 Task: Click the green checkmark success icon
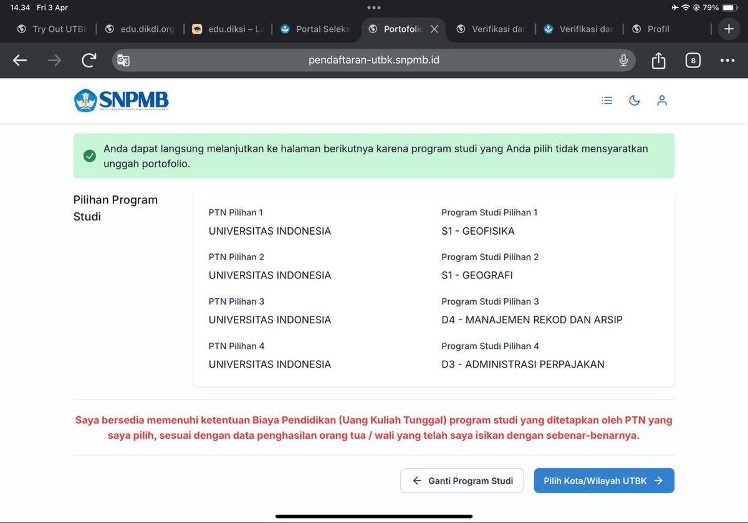[90, 156]
